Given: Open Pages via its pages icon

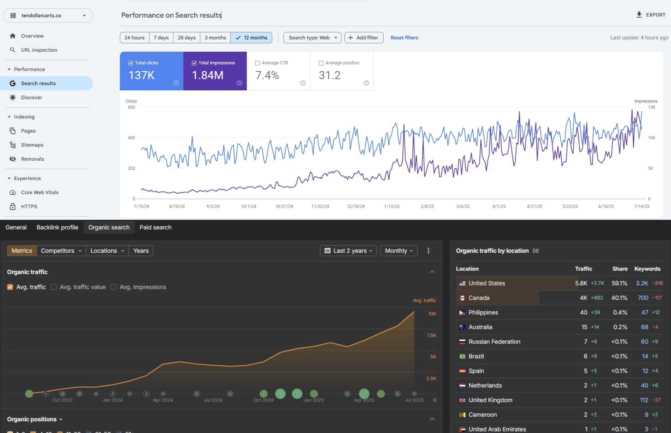Looking at the screenshot, I should (12, 131).
